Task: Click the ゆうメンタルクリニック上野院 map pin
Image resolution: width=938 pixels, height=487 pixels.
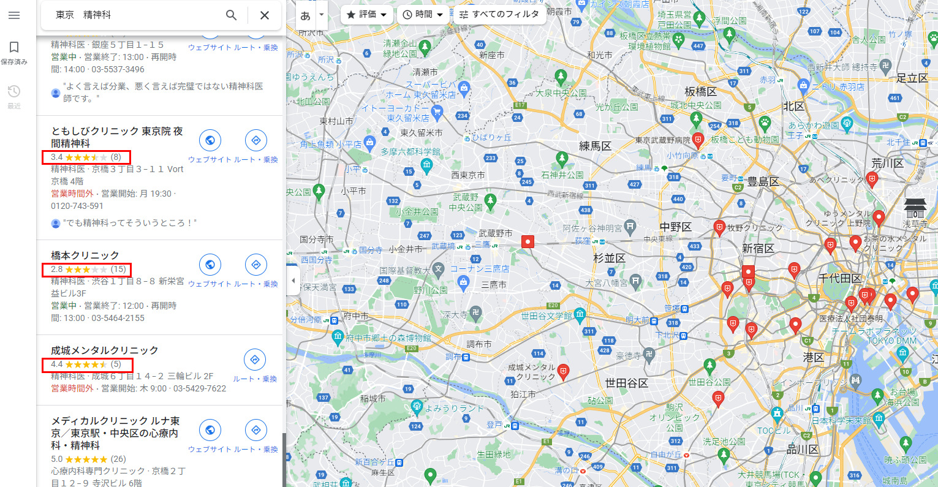Action: [879, 217]
